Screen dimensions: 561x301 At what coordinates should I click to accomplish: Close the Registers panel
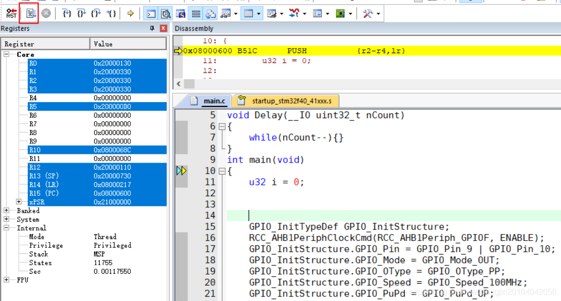point(164,28)
